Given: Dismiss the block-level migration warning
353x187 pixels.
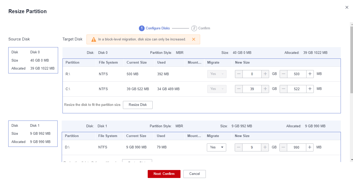Looking at the screenshot, I should pos(193,39).
